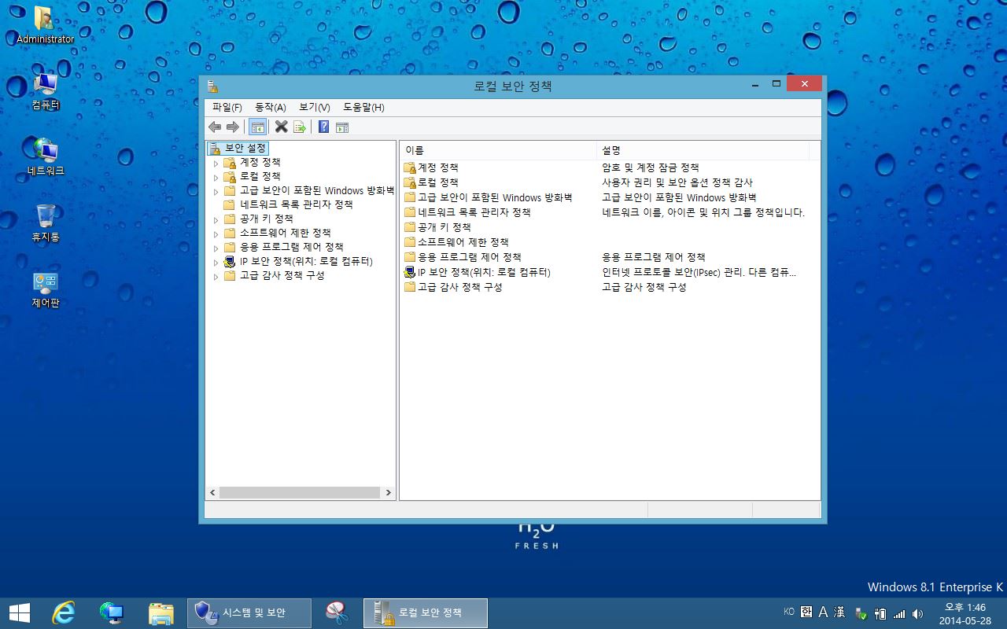Expand 로컬 정책 in the tree
The height and width of the screenshot is (629, 1007).
coord(216,178)
